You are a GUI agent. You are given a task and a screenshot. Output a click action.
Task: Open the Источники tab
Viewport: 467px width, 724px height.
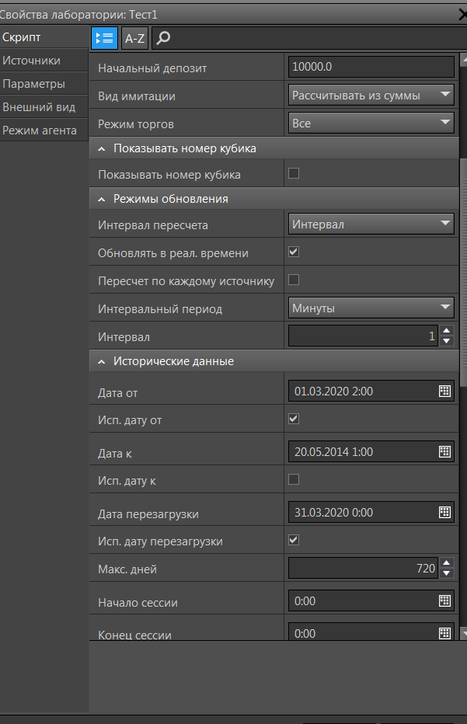(x=31, y=61)
